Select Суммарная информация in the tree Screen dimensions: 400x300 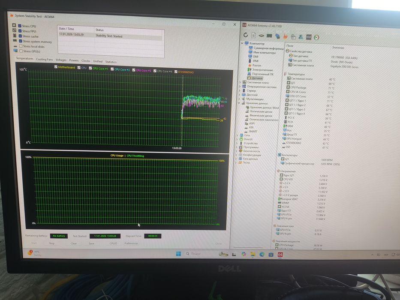(x=266, y=48)
